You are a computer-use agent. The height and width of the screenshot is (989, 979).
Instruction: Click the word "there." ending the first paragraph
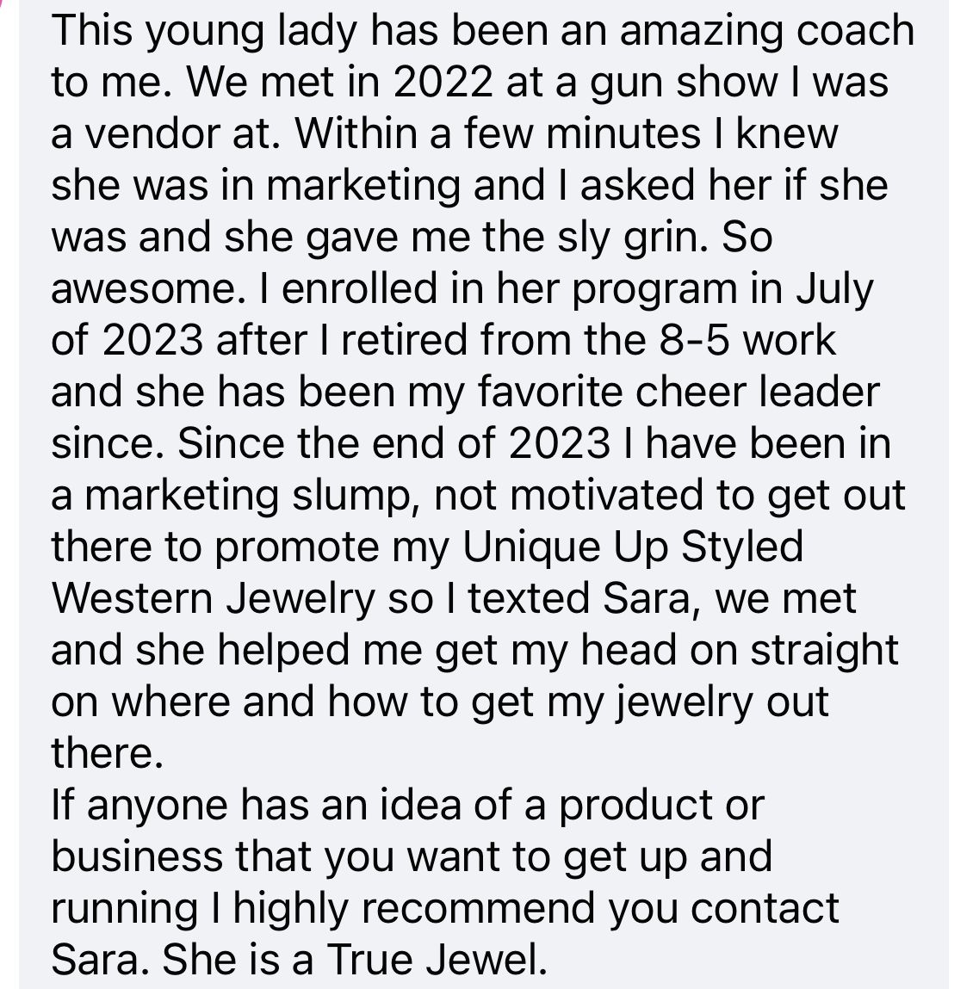(x=108, y=753)
